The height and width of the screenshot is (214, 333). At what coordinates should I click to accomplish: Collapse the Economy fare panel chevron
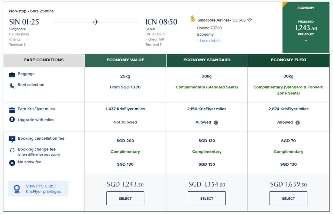[x=306, y=40]
